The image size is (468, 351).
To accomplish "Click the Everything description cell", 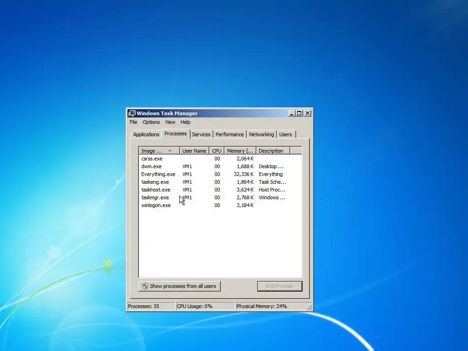I will coord(271,174).
